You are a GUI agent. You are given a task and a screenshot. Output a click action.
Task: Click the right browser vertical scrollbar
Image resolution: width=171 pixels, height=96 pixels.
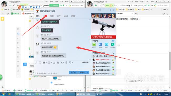click(x=170, y=61)
